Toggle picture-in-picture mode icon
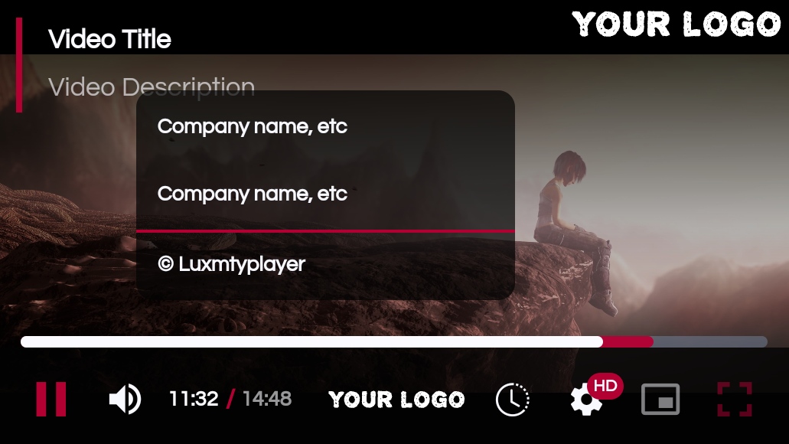This screenshot has height=444, width=789. click(660, 399)
